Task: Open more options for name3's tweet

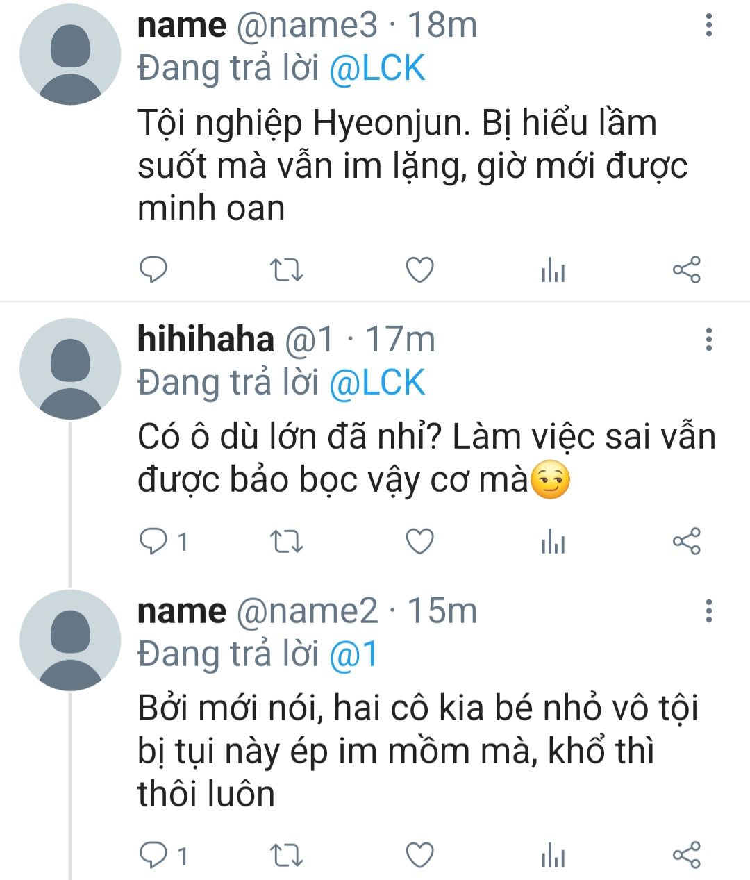Action: [x=708, y=25]
